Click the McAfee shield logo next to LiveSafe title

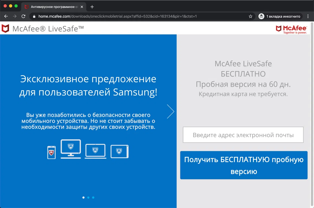pos(5,28)
